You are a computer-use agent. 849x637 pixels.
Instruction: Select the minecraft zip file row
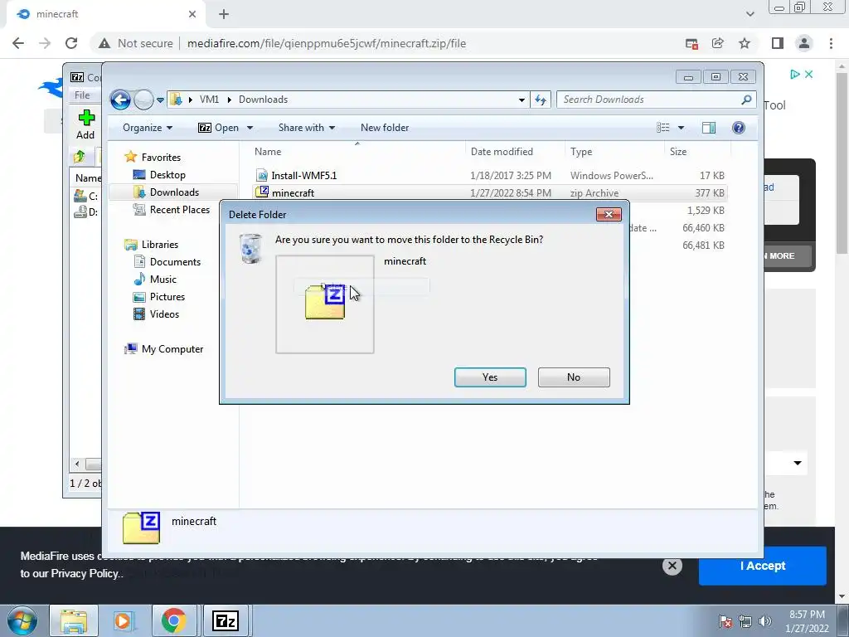tap(490, 192)
